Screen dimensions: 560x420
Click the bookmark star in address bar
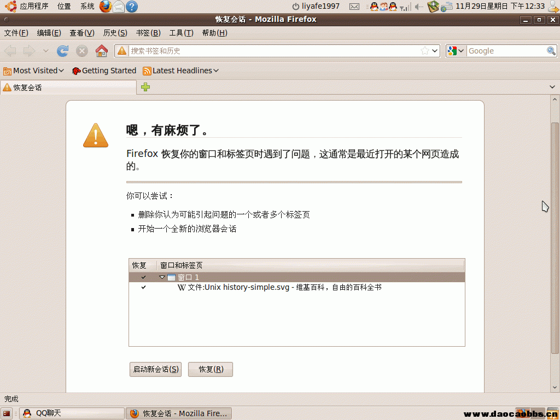coord(424,51)
